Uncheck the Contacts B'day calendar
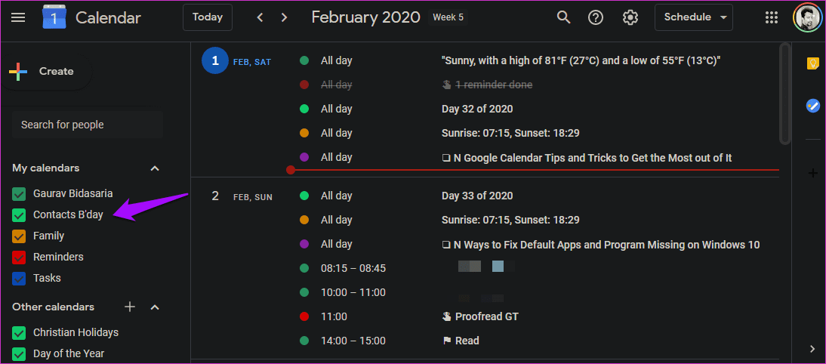The image size is (826, 364). coord(19,215)
